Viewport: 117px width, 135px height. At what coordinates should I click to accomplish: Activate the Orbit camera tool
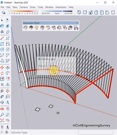(x=2, y=109)
